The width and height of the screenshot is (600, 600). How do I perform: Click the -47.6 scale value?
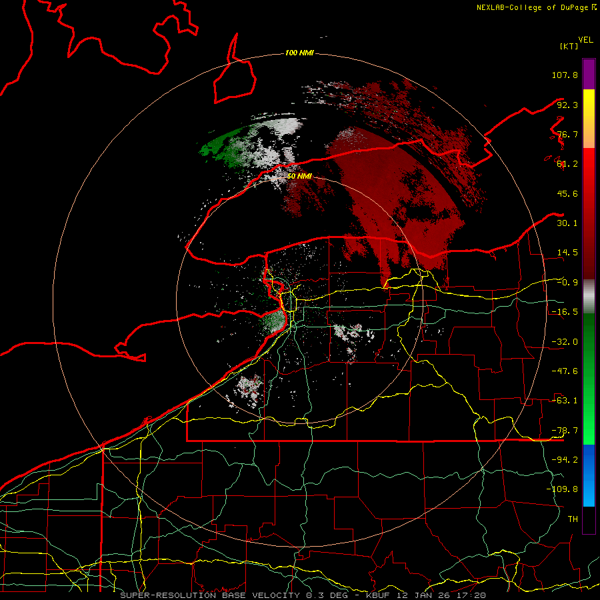pyautogui.click(x=565, y=371)
